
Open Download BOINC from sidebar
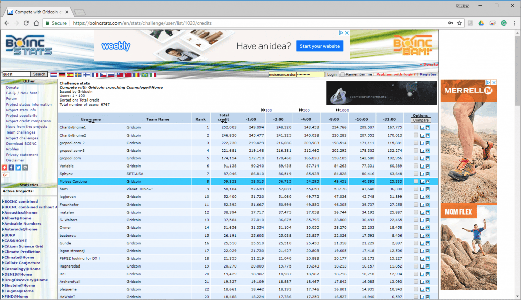[21, 144]
